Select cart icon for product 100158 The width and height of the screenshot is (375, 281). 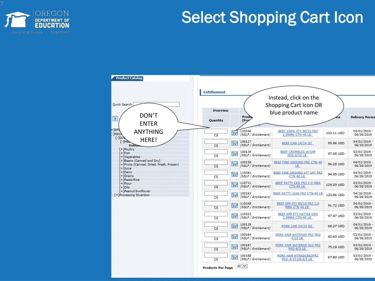pyautogui.click(x=235, y=164)
